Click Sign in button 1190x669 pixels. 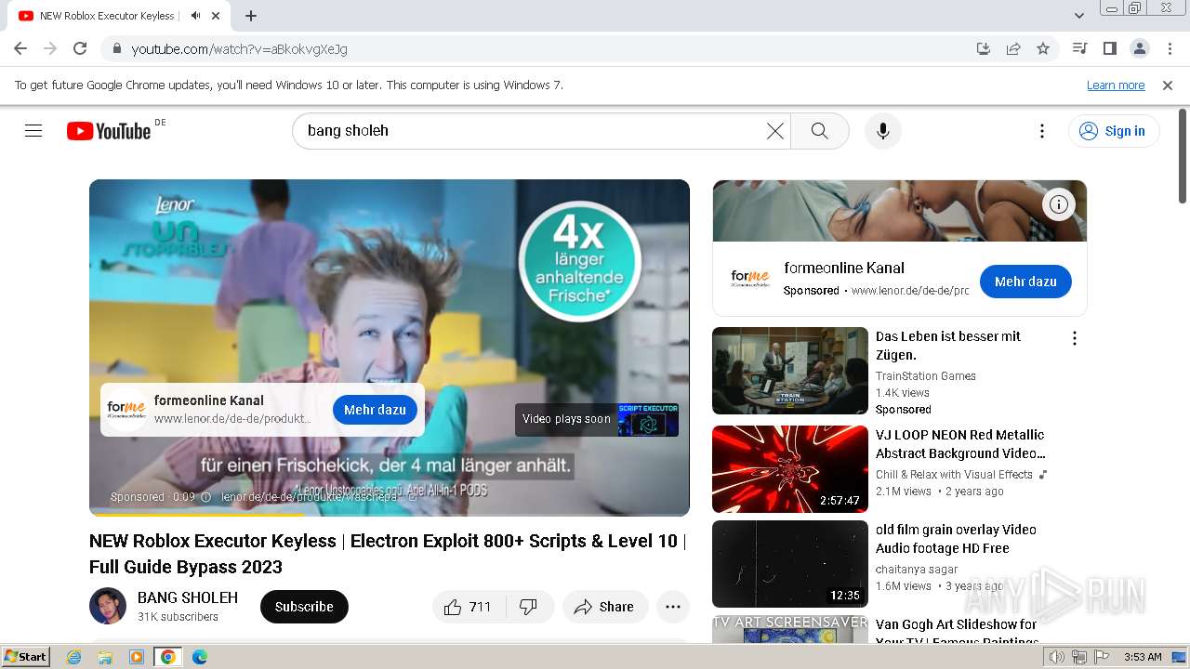coord(1114,131)
